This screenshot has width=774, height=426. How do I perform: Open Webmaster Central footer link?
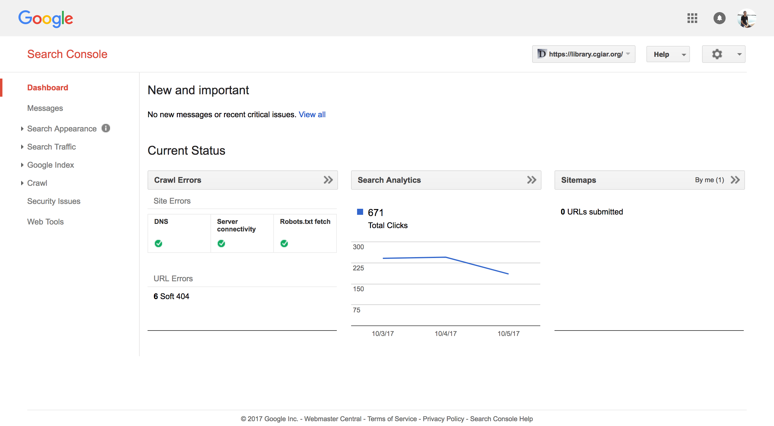click(x=333, y=419)
